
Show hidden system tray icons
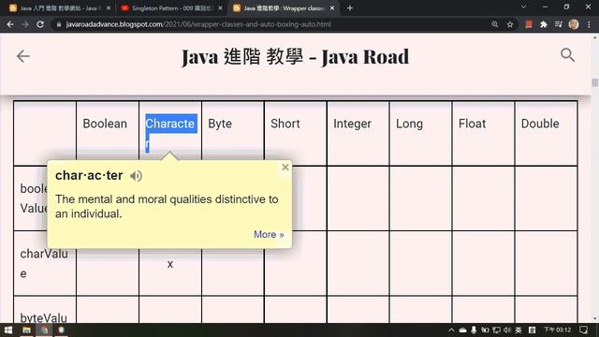coord(451,330)
